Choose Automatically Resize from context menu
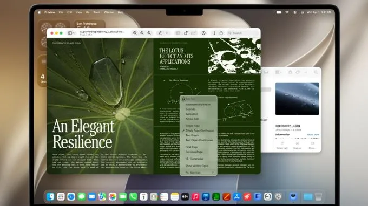This screenshot has height=206, width=368. pos(198,105)
